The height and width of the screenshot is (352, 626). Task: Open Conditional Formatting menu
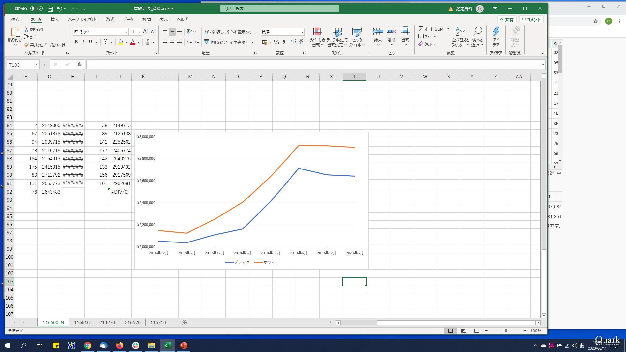click(318, 37)
